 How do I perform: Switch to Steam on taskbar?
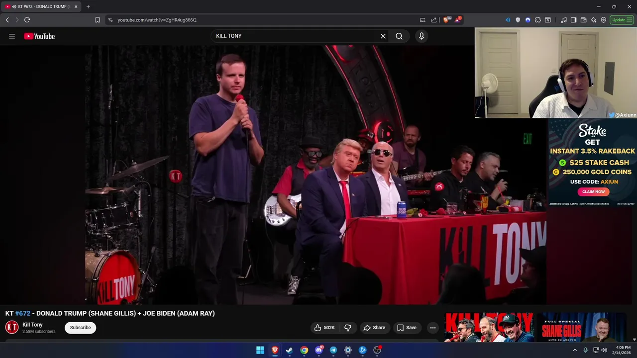coord(289,350)
